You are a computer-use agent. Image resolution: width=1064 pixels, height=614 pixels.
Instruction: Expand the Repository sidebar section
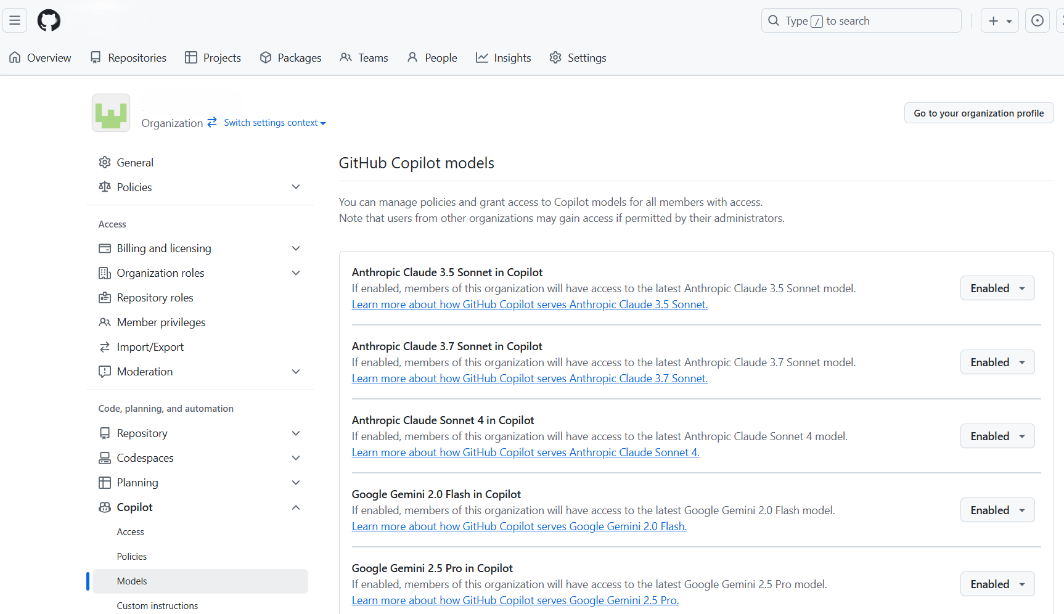coord(296,433)
